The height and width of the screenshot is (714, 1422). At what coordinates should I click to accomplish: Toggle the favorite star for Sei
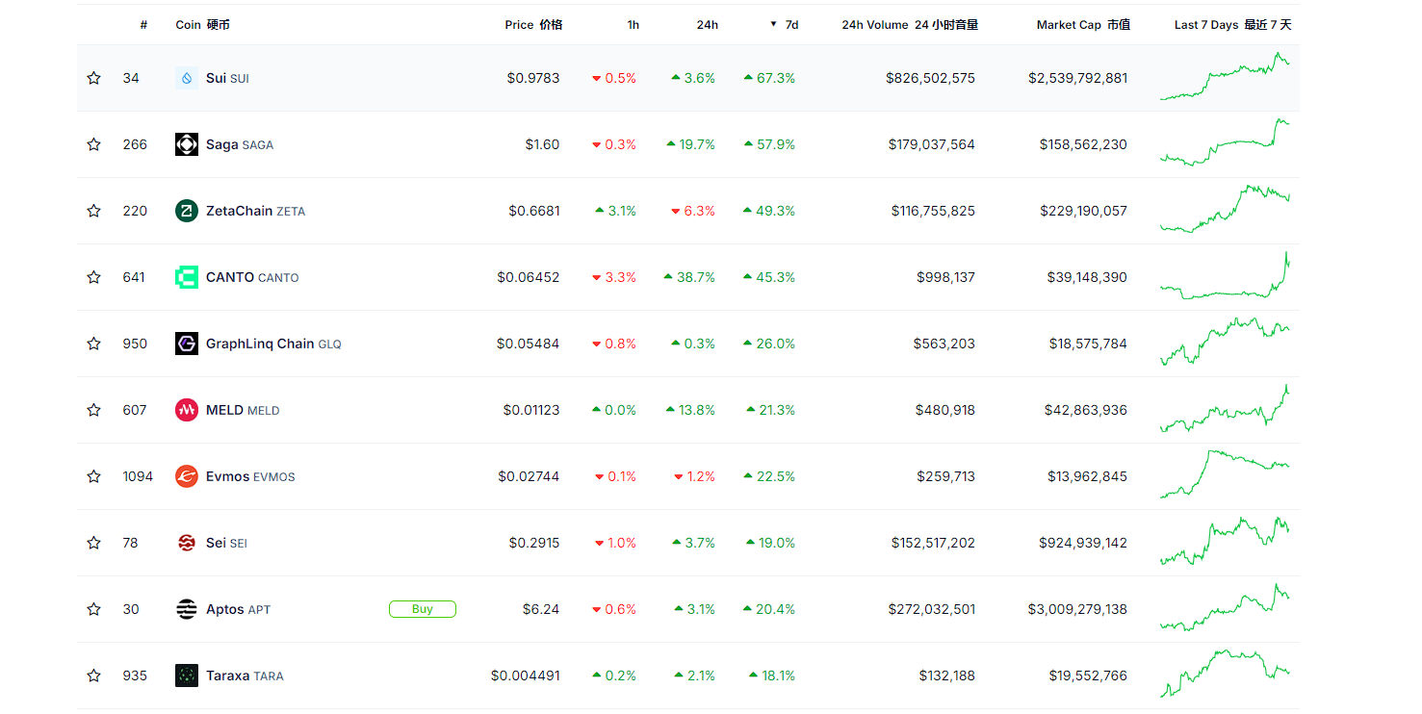pyautogui.click(x=93, y=542)
